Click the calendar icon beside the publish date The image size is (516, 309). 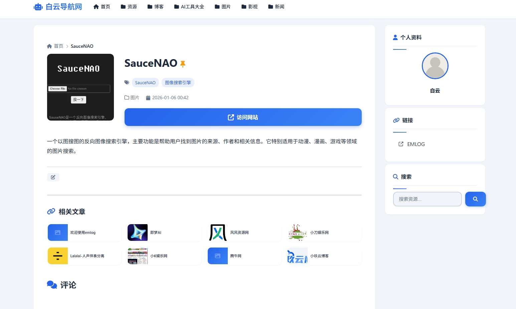(x=148, y=98)
